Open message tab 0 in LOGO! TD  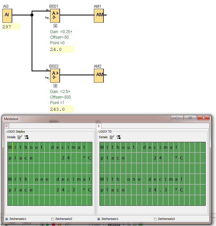tap(98, 126)
